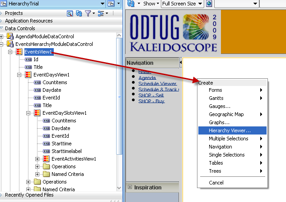Collapse EventDaysView1 tree node
This screenshot has height=202, width=286.
(x=19, y=75)
